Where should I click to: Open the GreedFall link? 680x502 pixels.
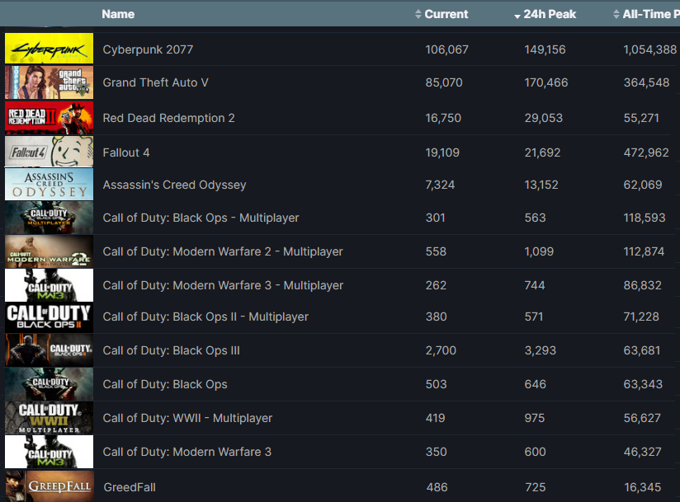coord(130,487)
